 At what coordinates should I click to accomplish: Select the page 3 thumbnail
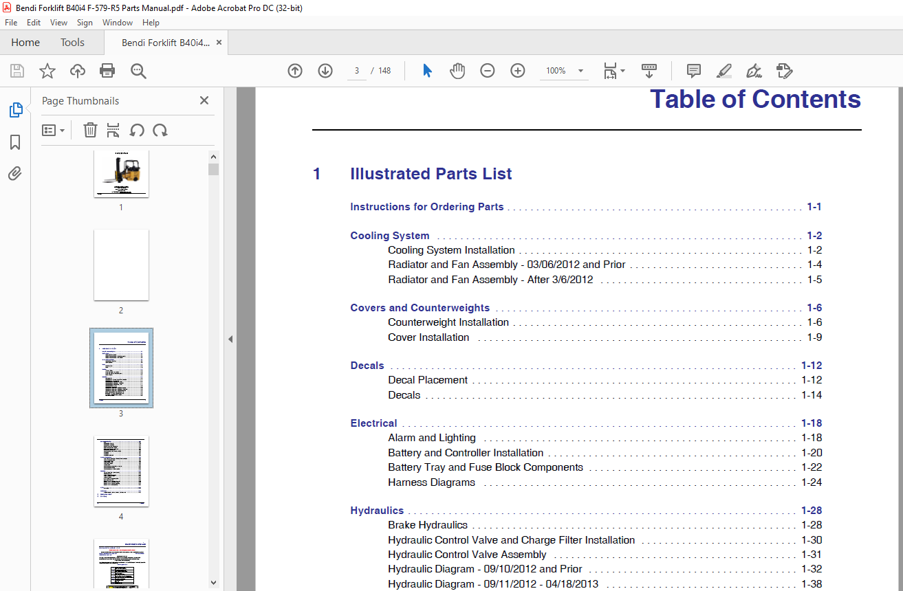[x=121, y=368]
